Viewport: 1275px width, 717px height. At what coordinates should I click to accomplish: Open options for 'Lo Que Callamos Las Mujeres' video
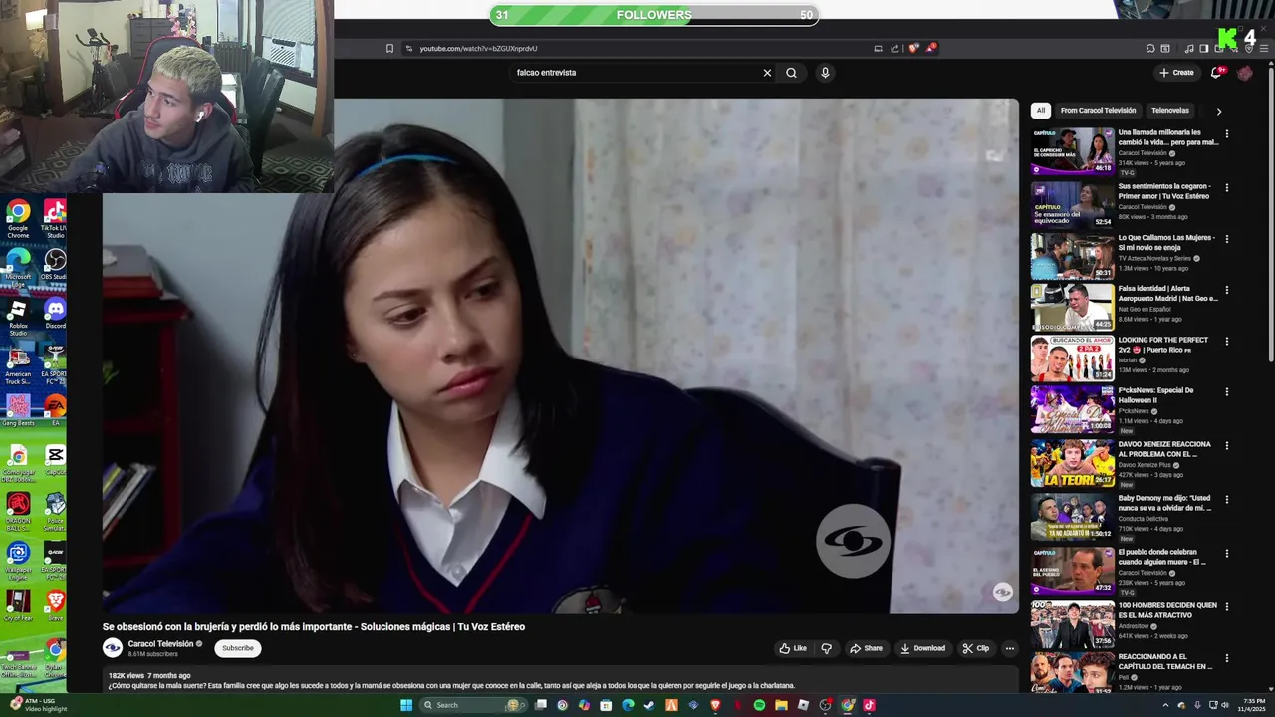(x=1226, y=239)
